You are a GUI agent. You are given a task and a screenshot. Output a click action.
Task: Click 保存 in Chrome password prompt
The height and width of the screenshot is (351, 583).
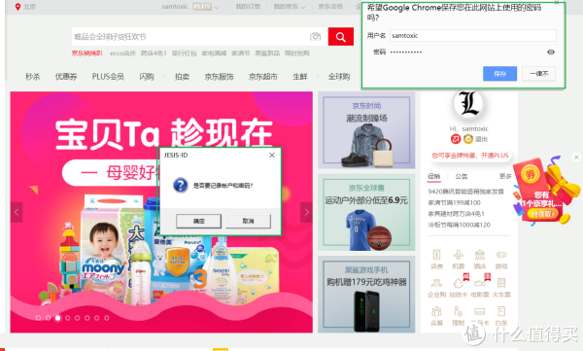click(x=499, y=74)
